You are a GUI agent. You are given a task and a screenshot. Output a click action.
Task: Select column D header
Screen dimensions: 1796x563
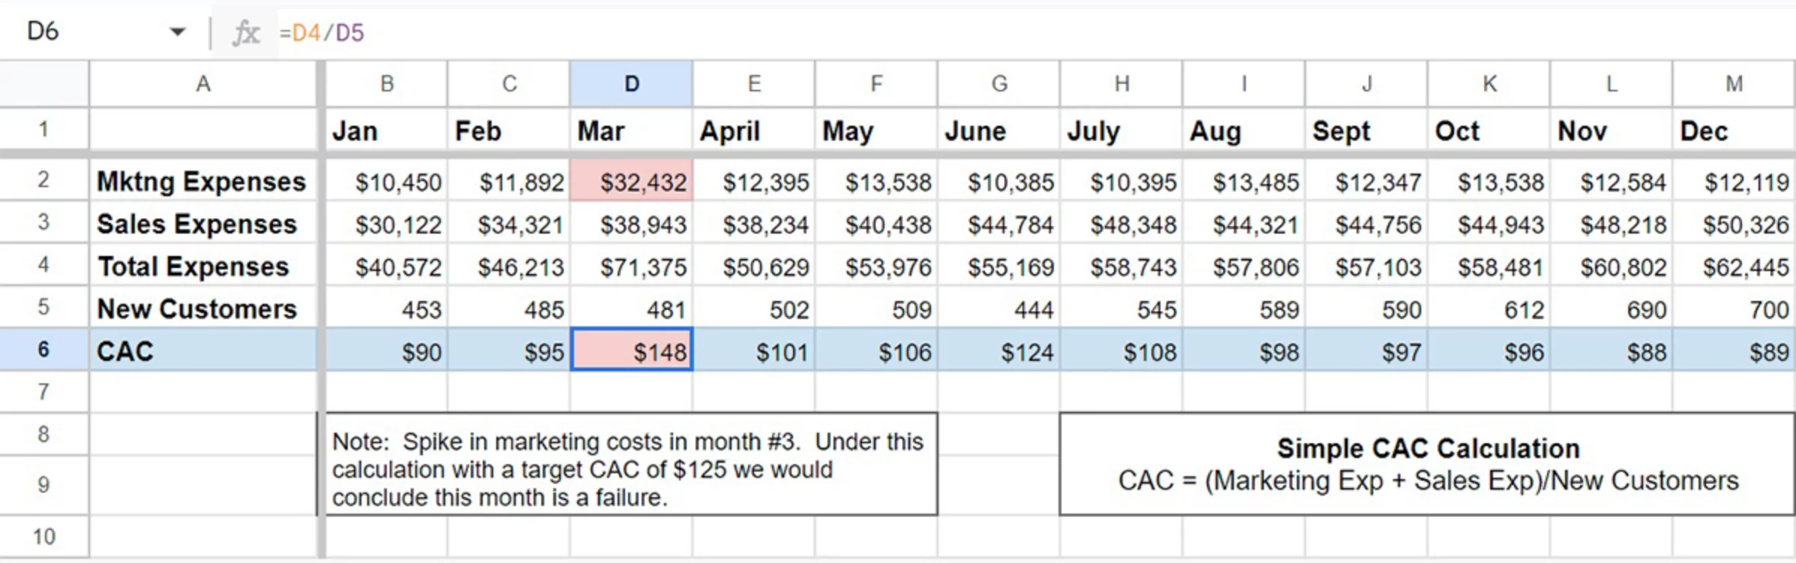[631, 84]
